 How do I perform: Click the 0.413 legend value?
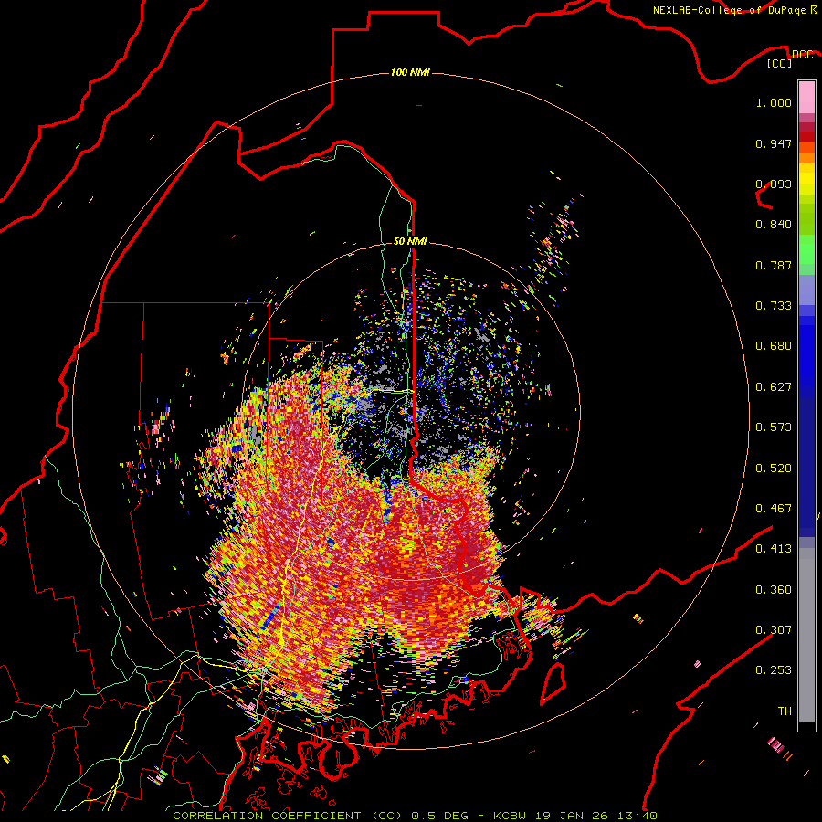click(774, 549)
